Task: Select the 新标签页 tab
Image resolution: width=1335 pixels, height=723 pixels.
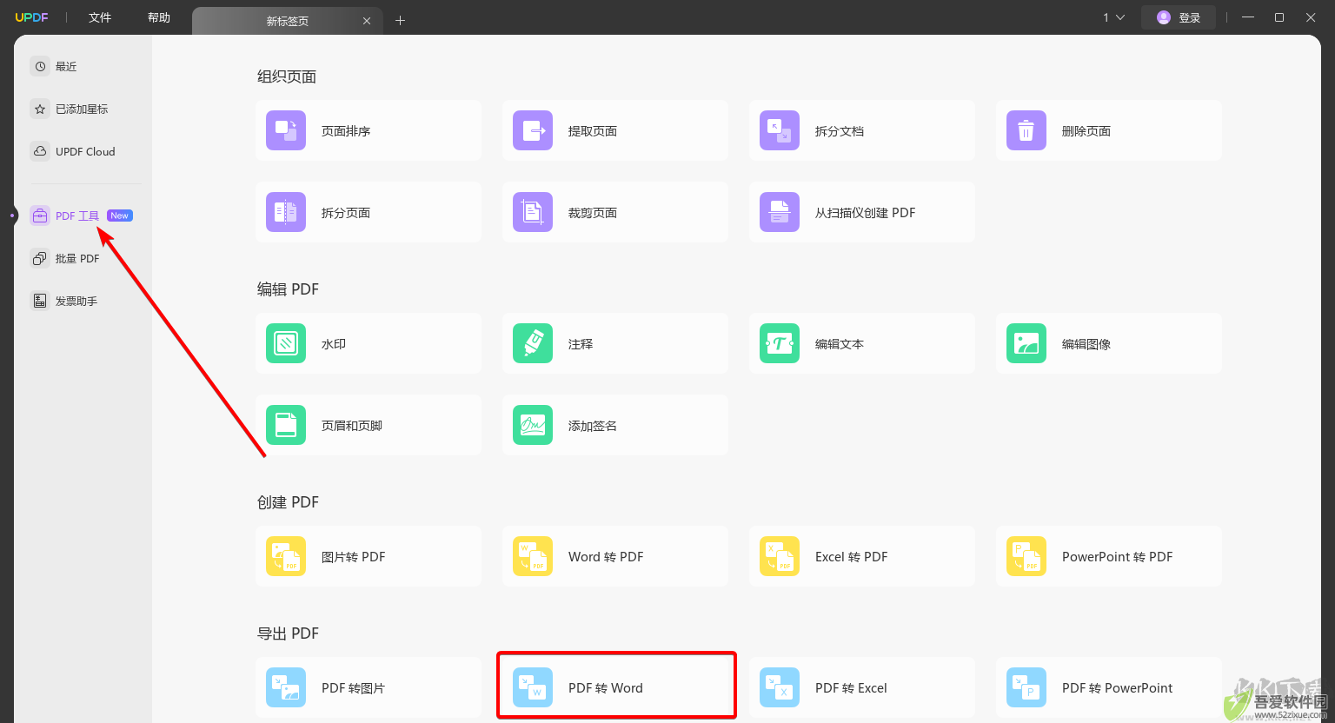Action: (287, 21)
